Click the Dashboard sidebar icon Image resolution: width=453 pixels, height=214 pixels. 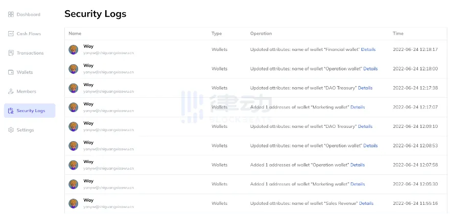point(11,14)
